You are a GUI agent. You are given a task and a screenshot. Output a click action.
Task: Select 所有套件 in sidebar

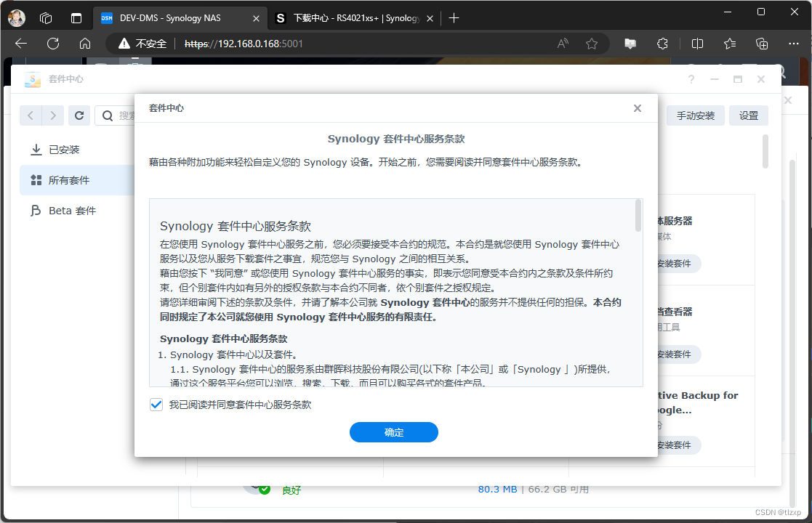tap(76, 180)
